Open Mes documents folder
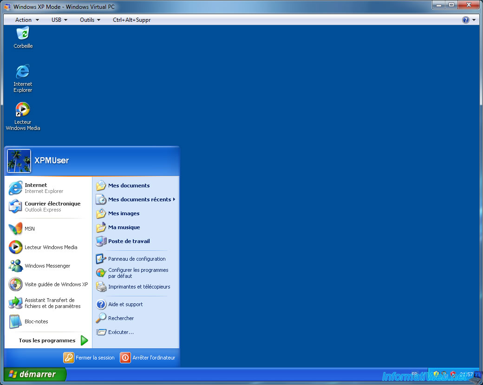 point(136,186)
